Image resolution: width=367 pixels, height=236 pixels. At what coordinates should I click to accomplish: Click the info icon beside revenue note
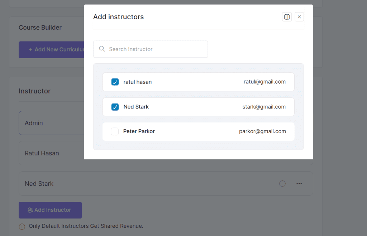coord(22,226)
